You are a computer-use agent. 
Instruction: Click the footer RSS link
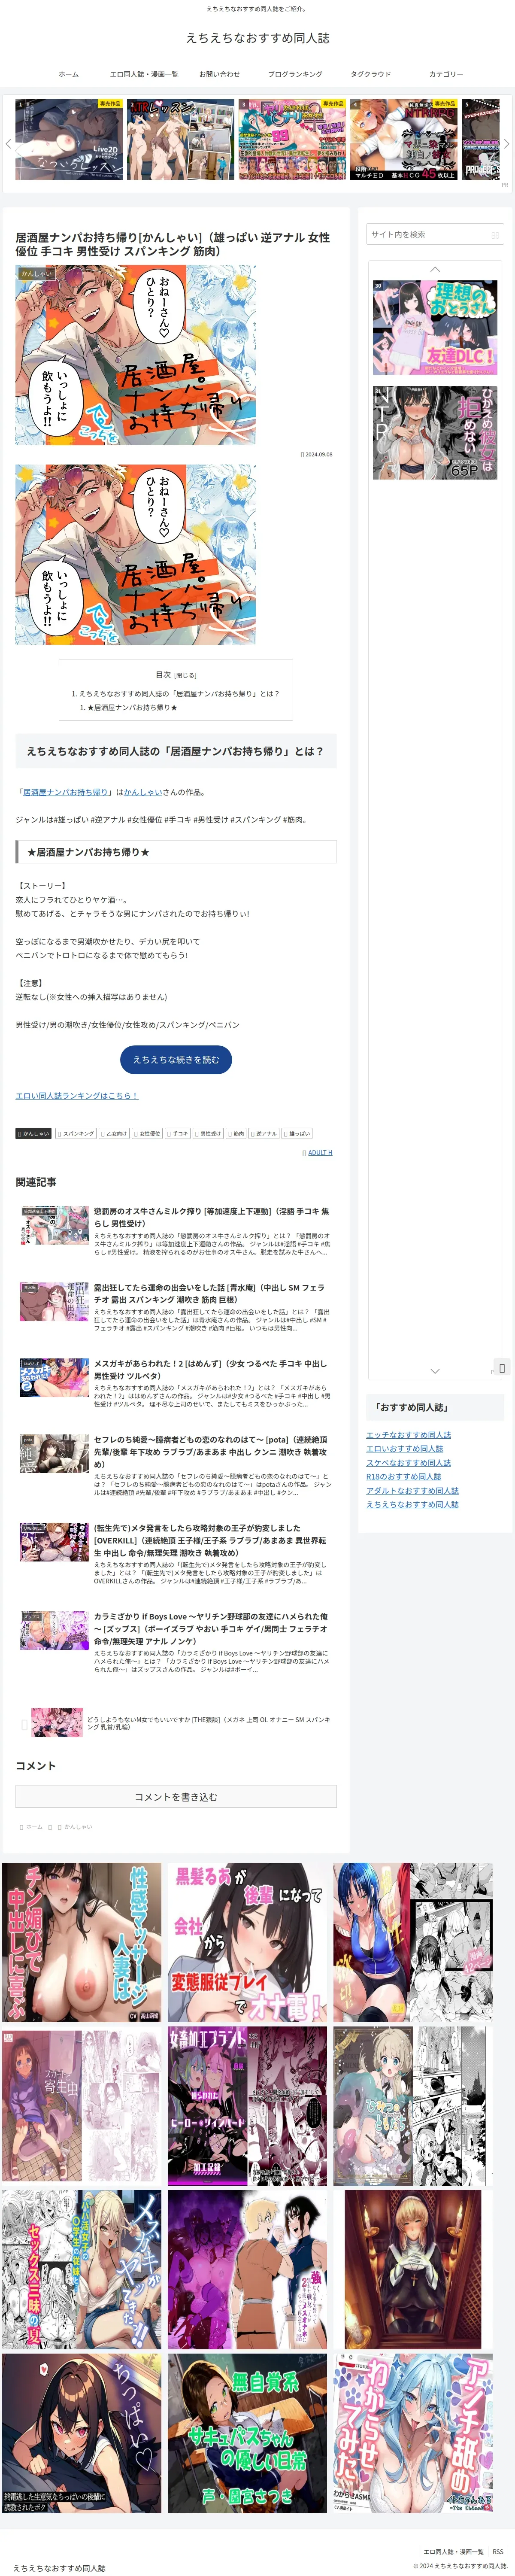tap(498, 2551)
